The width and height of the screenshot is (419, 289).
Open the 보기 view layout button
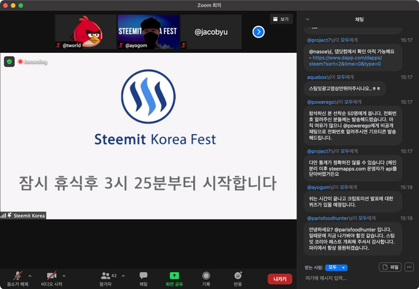coord(281,19)
